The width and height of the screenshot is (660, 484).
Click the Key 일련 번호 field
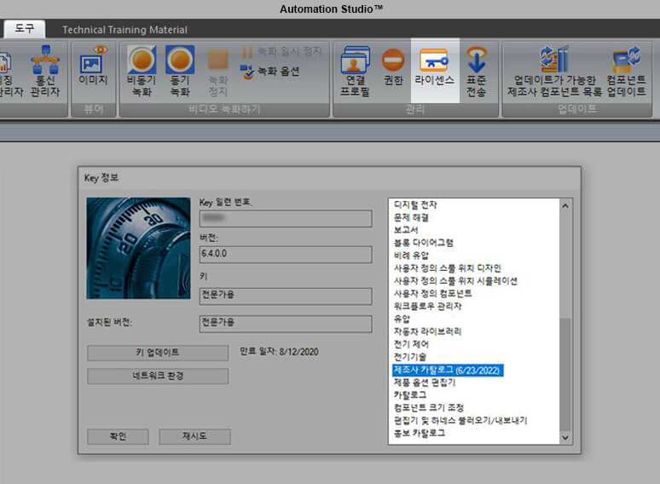click(286, 219)
